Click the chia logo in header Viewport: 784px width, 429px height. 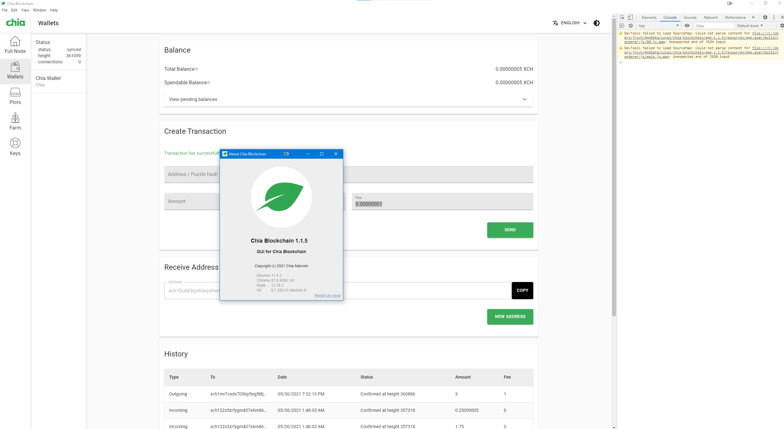pyautogui.click(x=15, y=22)
